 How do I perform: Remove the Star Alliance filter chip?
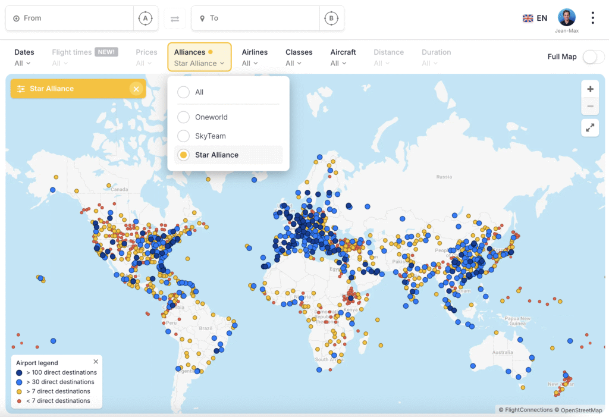tap(136, 89)
